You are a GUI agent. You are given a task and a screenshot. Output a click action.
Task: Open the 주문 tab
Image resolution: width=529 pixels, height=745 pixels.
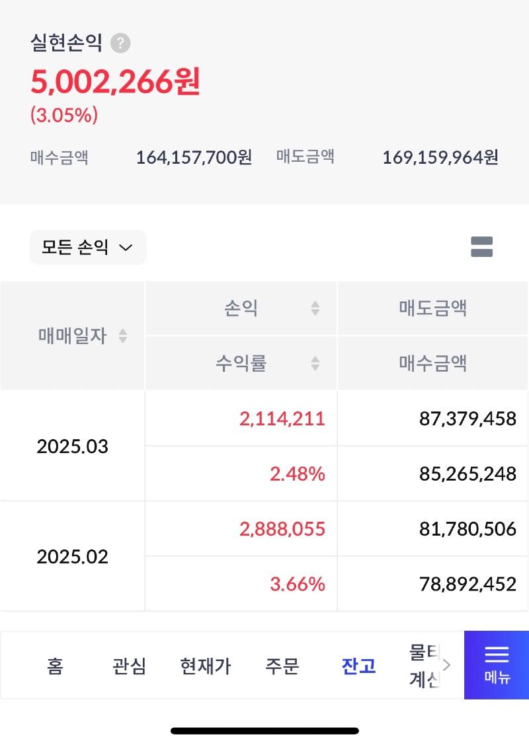click(282, 666)
